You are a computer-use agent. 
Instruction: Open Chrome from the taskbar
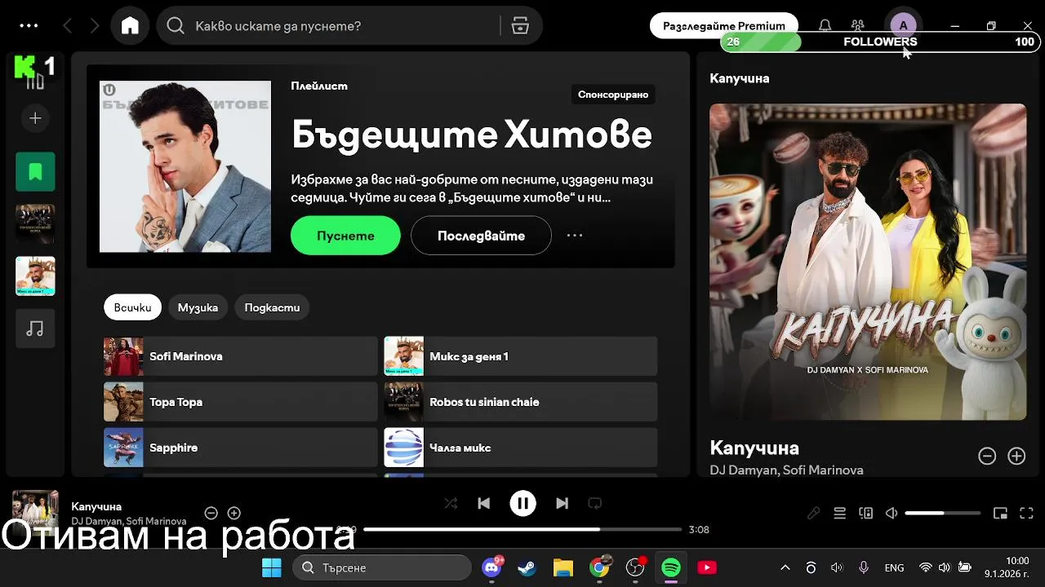coord(599,567)
